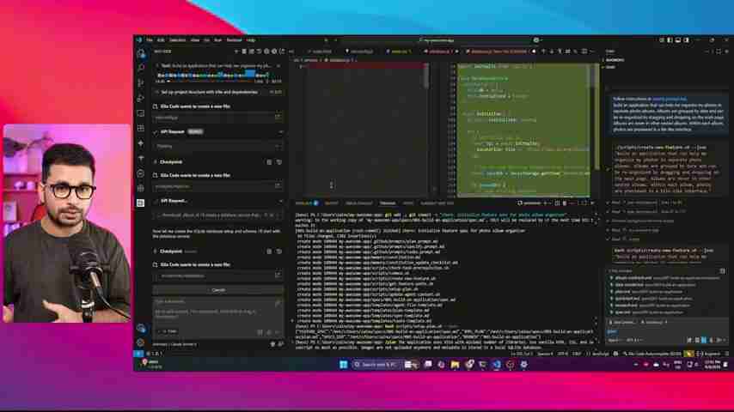Show hidden system tray icons chevron
Screen dimensions: 734x412
636,364
